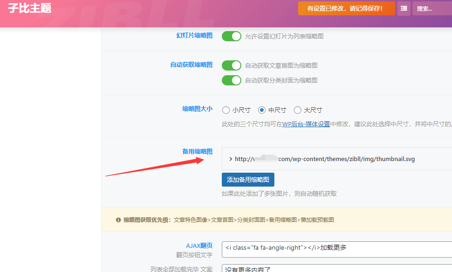This screenshot has width=452, height=272.
Task: Click the info icon in the priority notice
Action: [x=118, y=220]
